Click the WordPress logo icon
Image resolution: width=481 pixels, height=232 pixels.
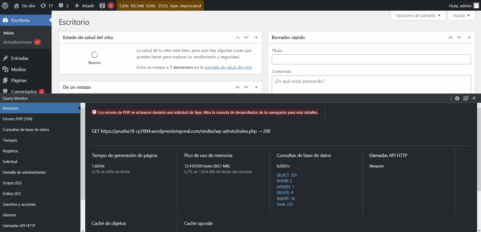(5, 5)
